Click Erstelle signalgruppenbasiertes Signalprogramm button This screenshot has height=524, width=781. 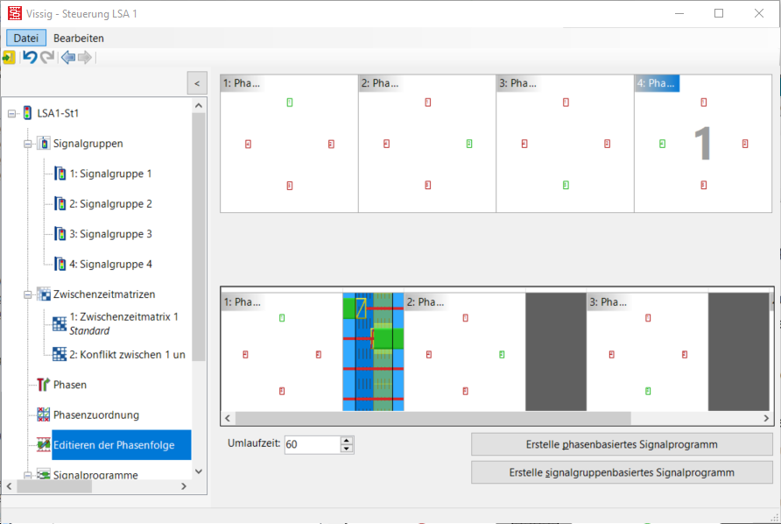click(x=622, y=472)
